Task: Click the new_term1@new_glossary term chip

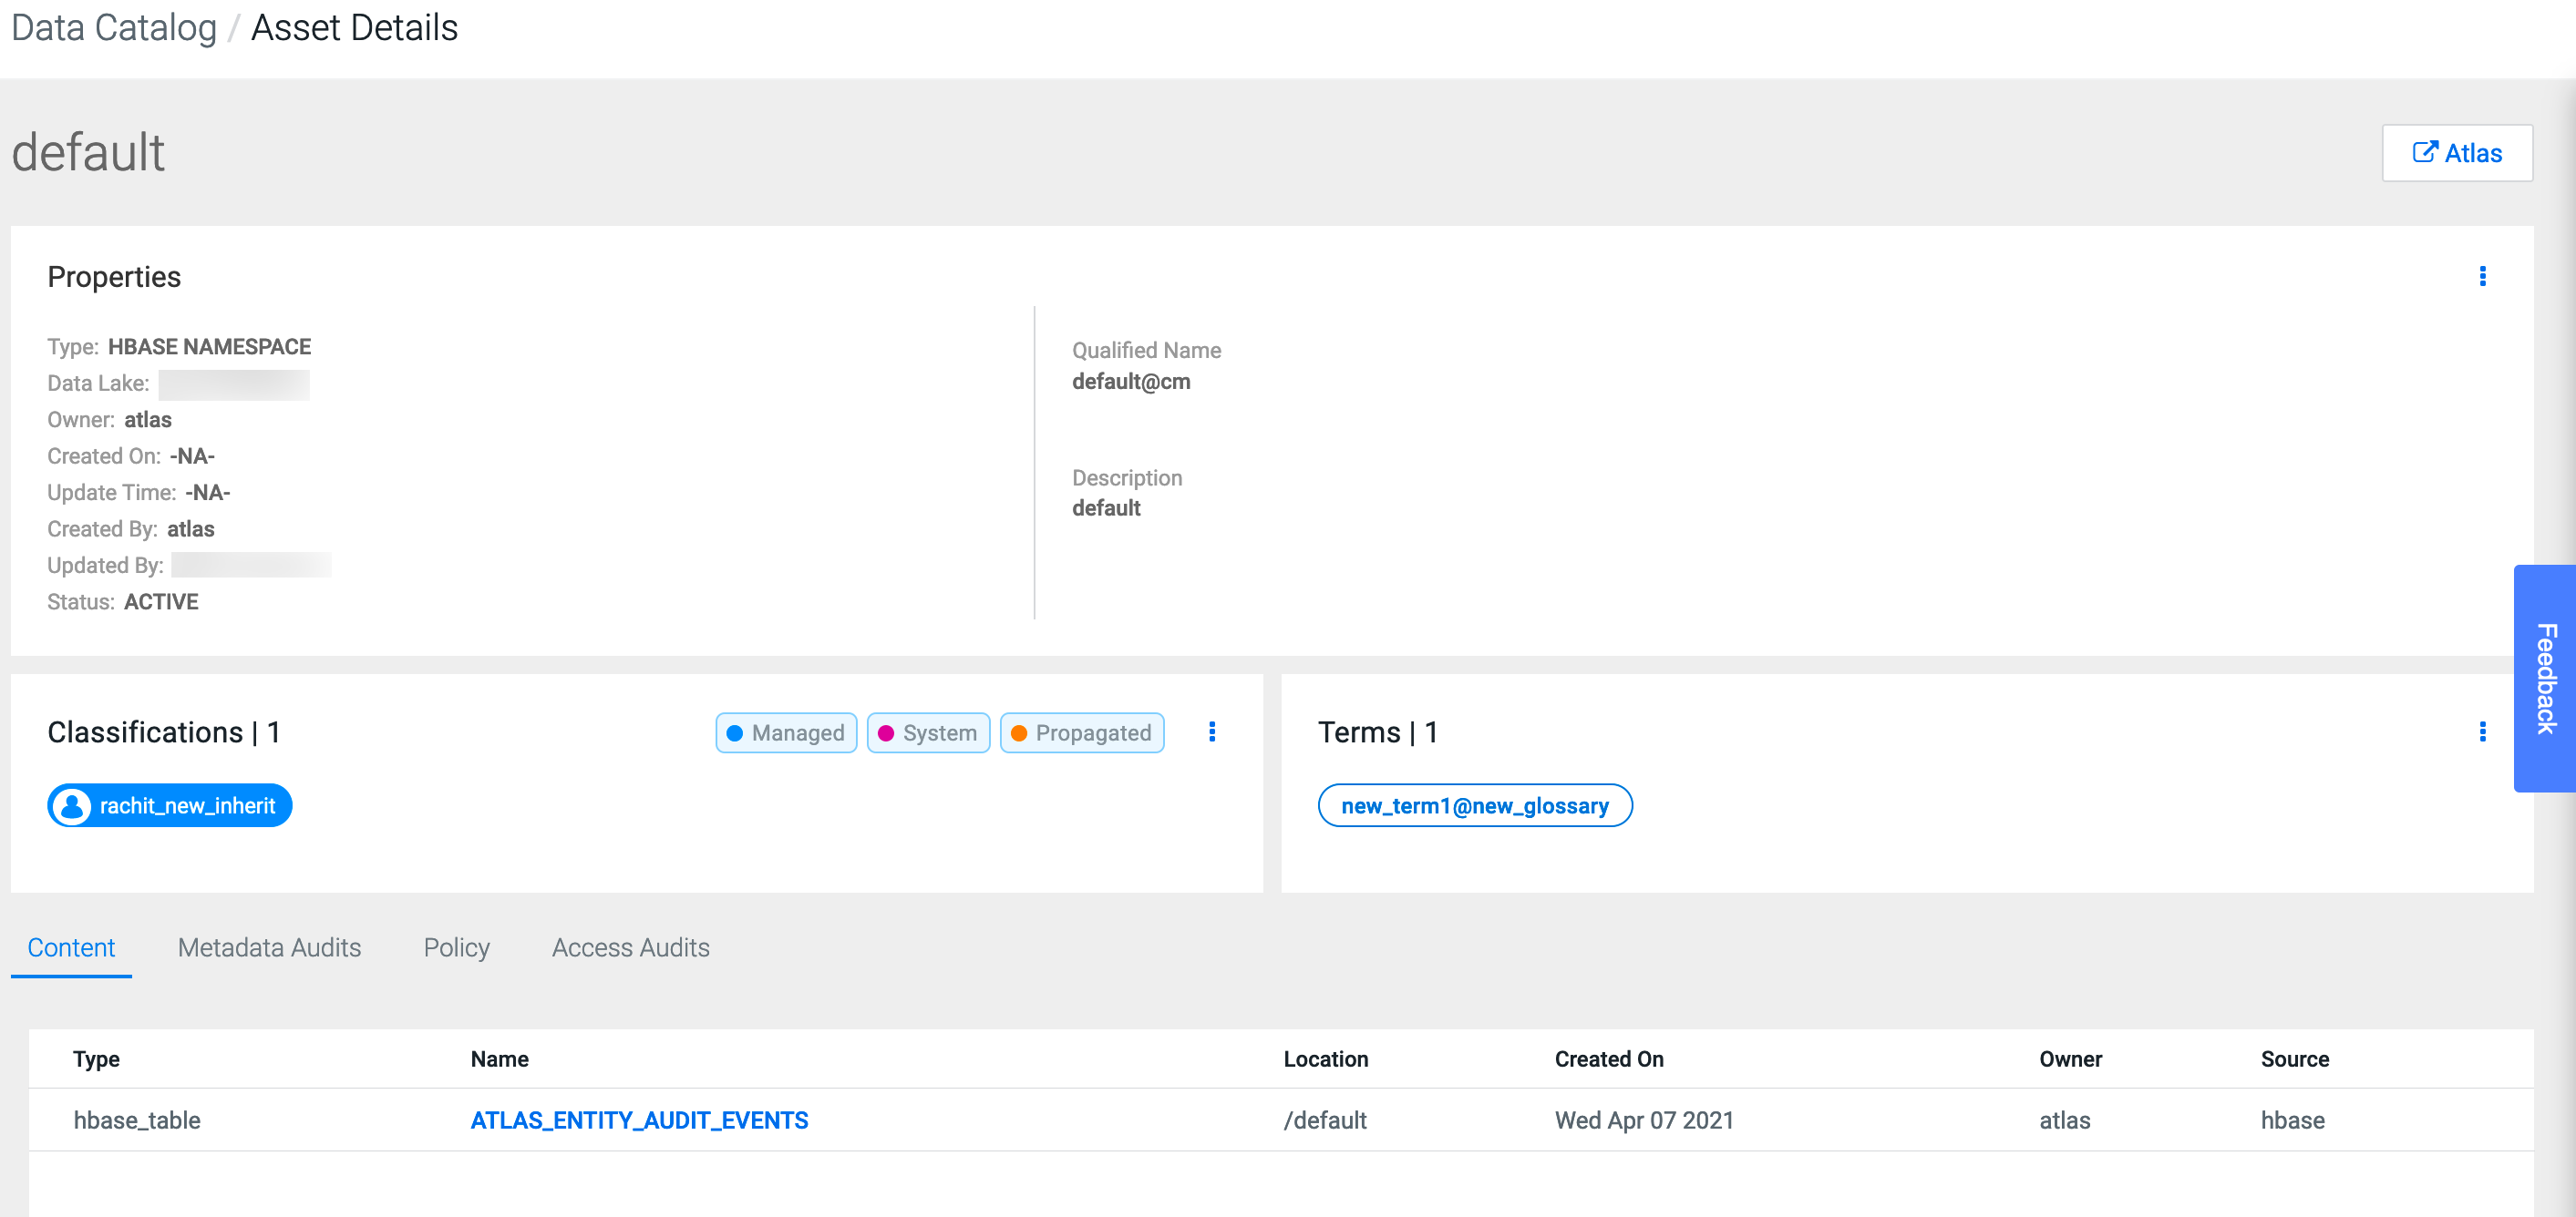Action: [x=1474, y=805]
